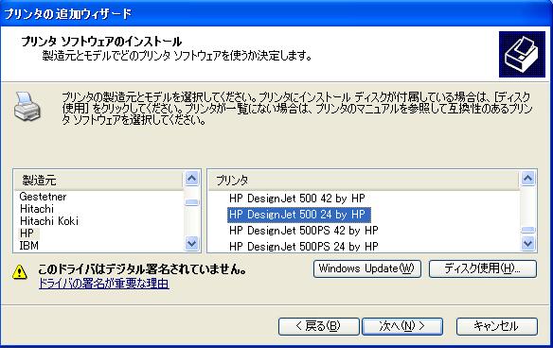553x363 pixels.
Task: Click printer list scroll down arrow
Action: point(527,243)
